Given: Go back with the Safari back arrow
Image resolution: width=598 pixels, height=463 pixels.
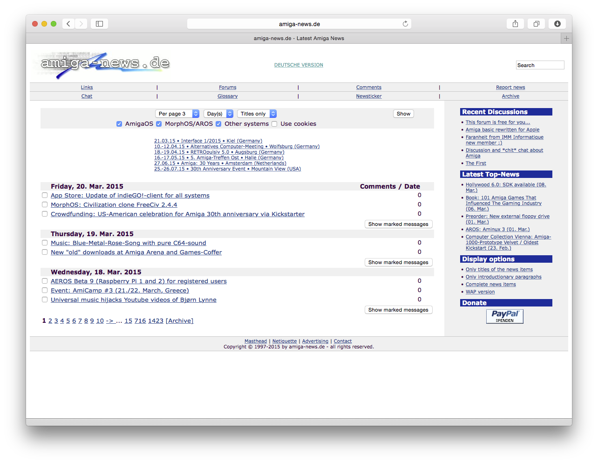Looking at the screenshot, I should [x=68, y=24].
